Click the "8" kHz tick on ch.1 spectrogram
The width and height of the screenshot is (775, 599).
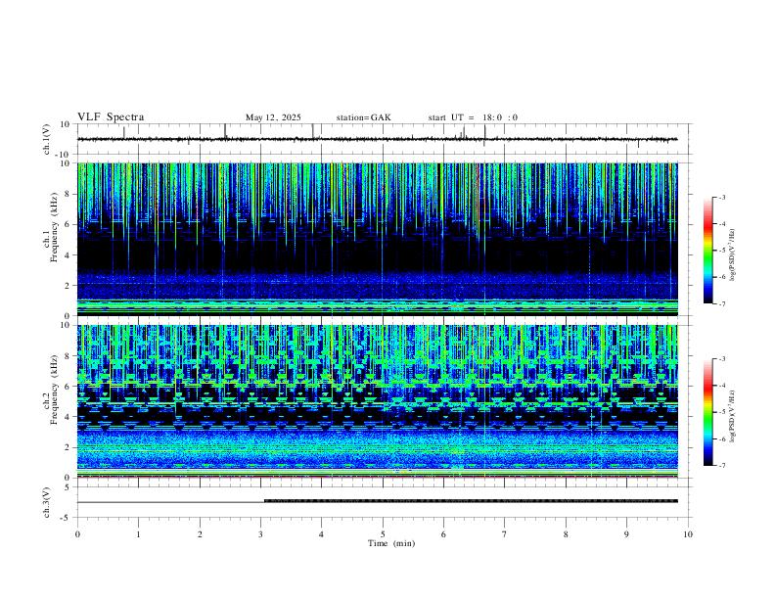(x=68, y=194)
